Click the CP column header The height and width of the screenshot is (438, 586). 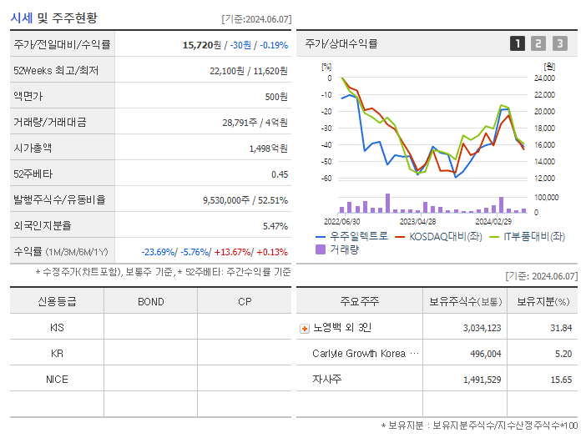tap(245, 302)
